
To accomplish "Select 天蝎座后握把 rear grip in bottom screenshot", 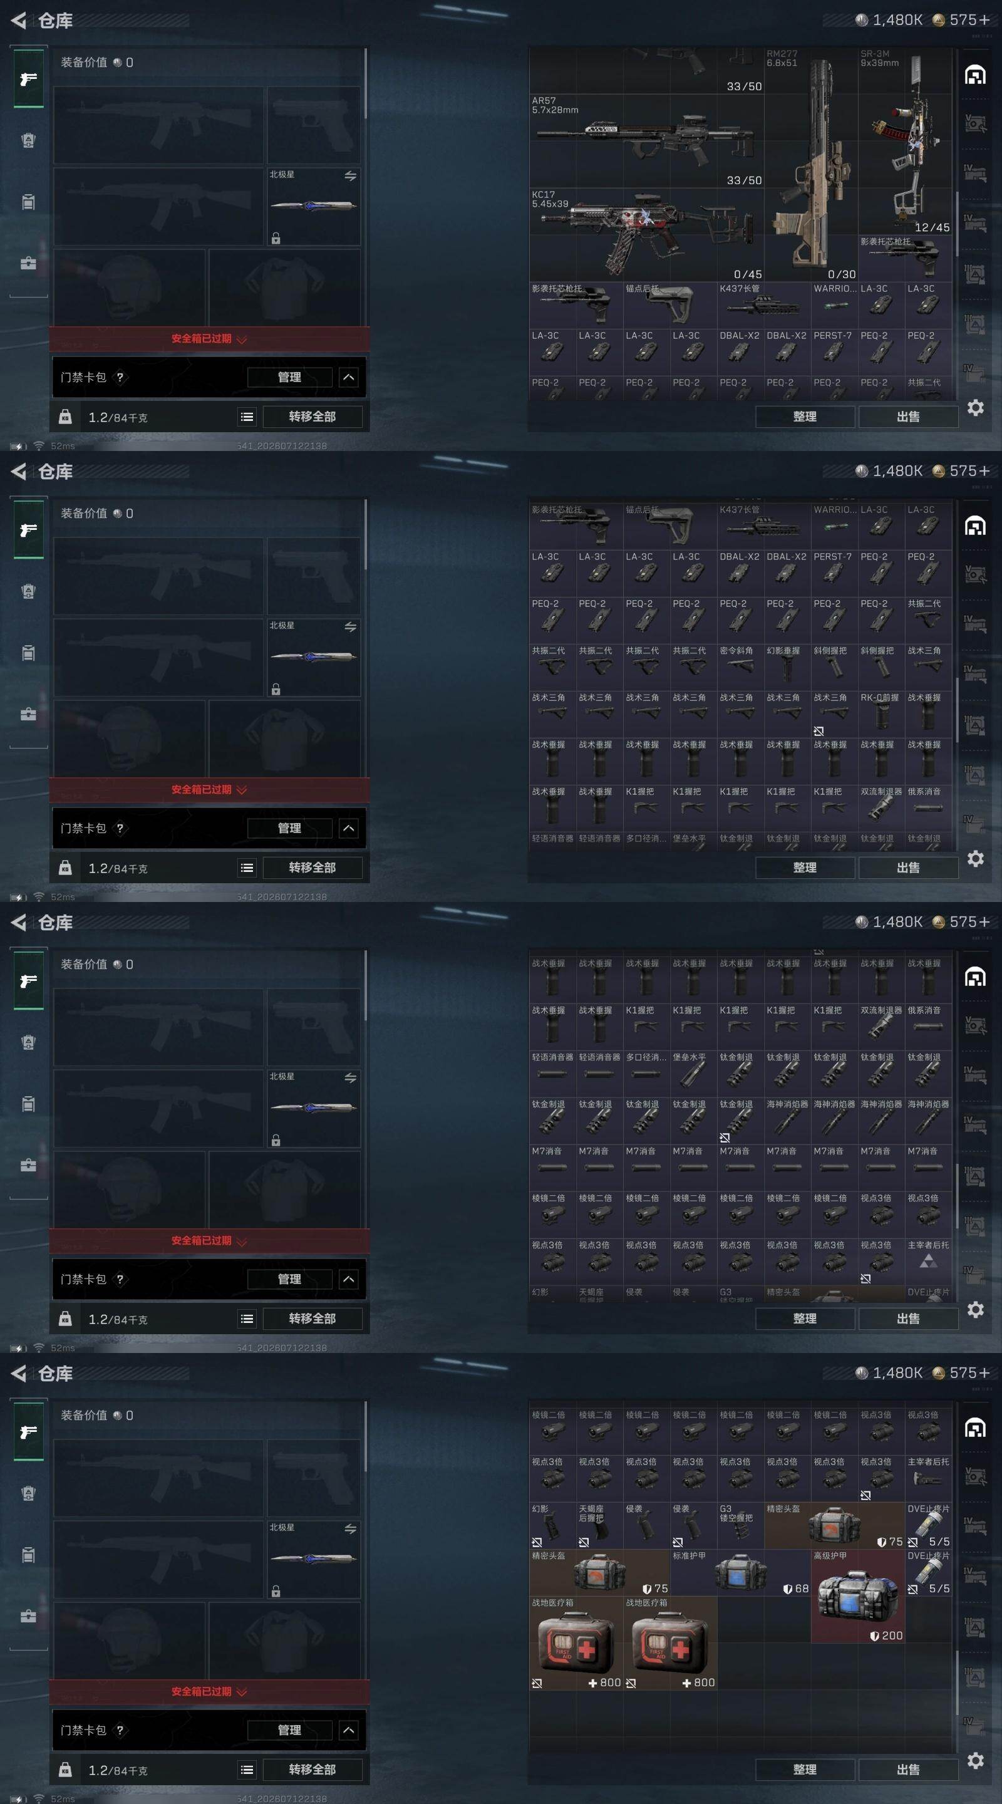I will (599, 1525).
